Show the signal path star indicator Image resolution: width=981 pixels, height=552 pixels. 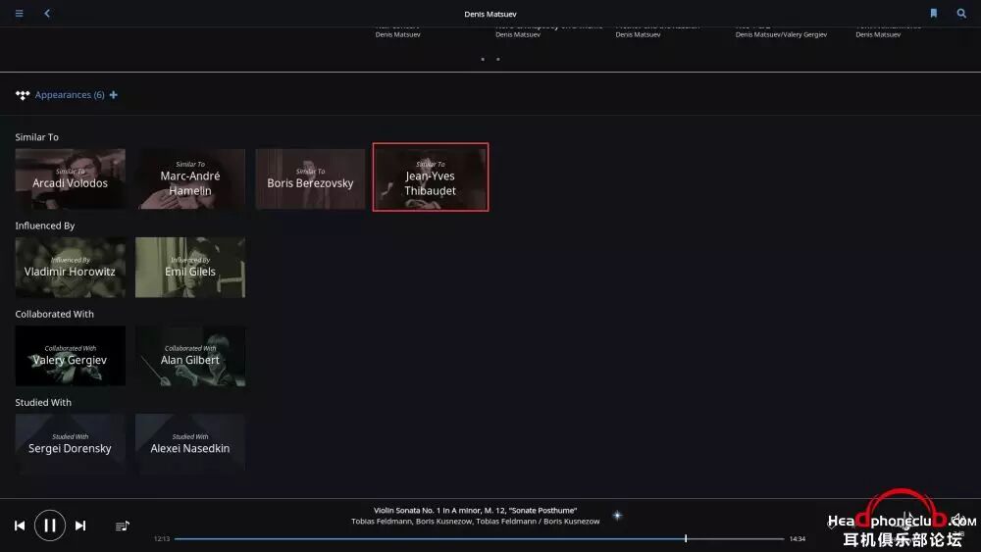point(617,516)
